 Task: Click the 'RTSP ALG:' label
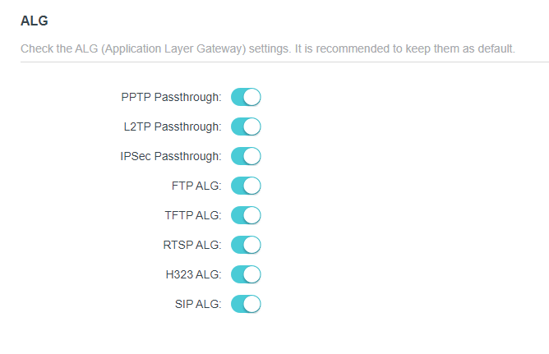pos(192,245)
